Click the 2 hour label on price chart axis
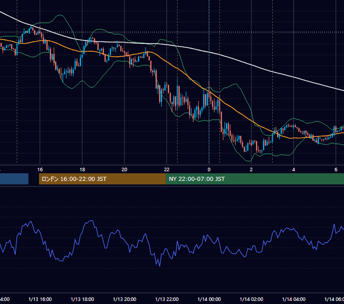The height and width of the screenshot is (304, 344). point(251,170)
